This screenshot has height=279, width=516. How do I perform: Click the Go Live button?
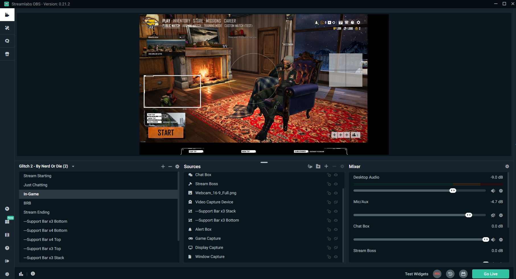click(490, 274)
